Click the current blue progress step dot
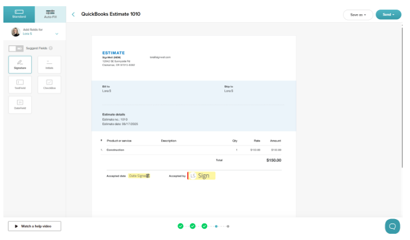410x240 pixels. click(x=216, y=226)
